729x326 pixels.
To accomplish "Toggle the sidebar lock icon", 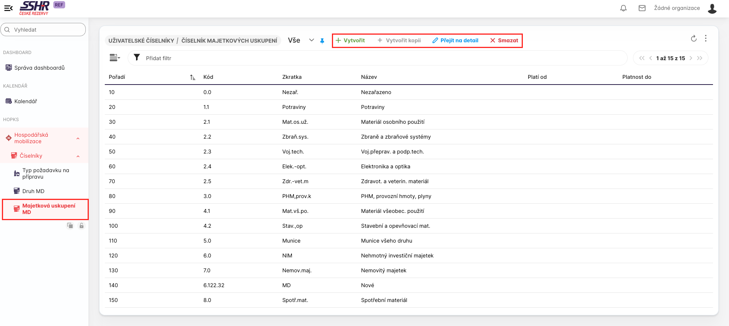I will [82, 225].
